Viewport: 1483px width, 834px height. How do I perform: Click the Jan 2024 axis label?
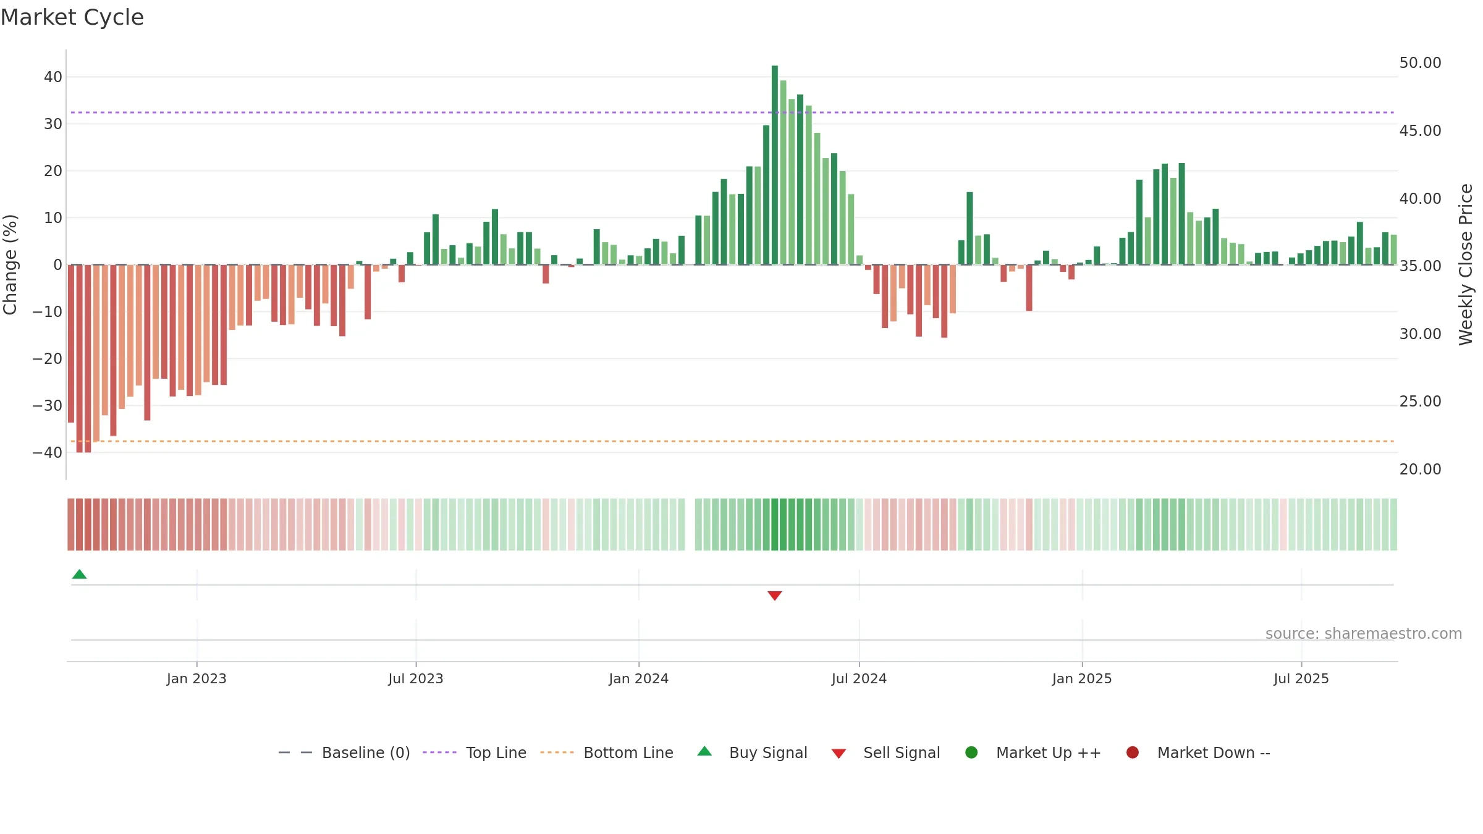click(638, 678)
